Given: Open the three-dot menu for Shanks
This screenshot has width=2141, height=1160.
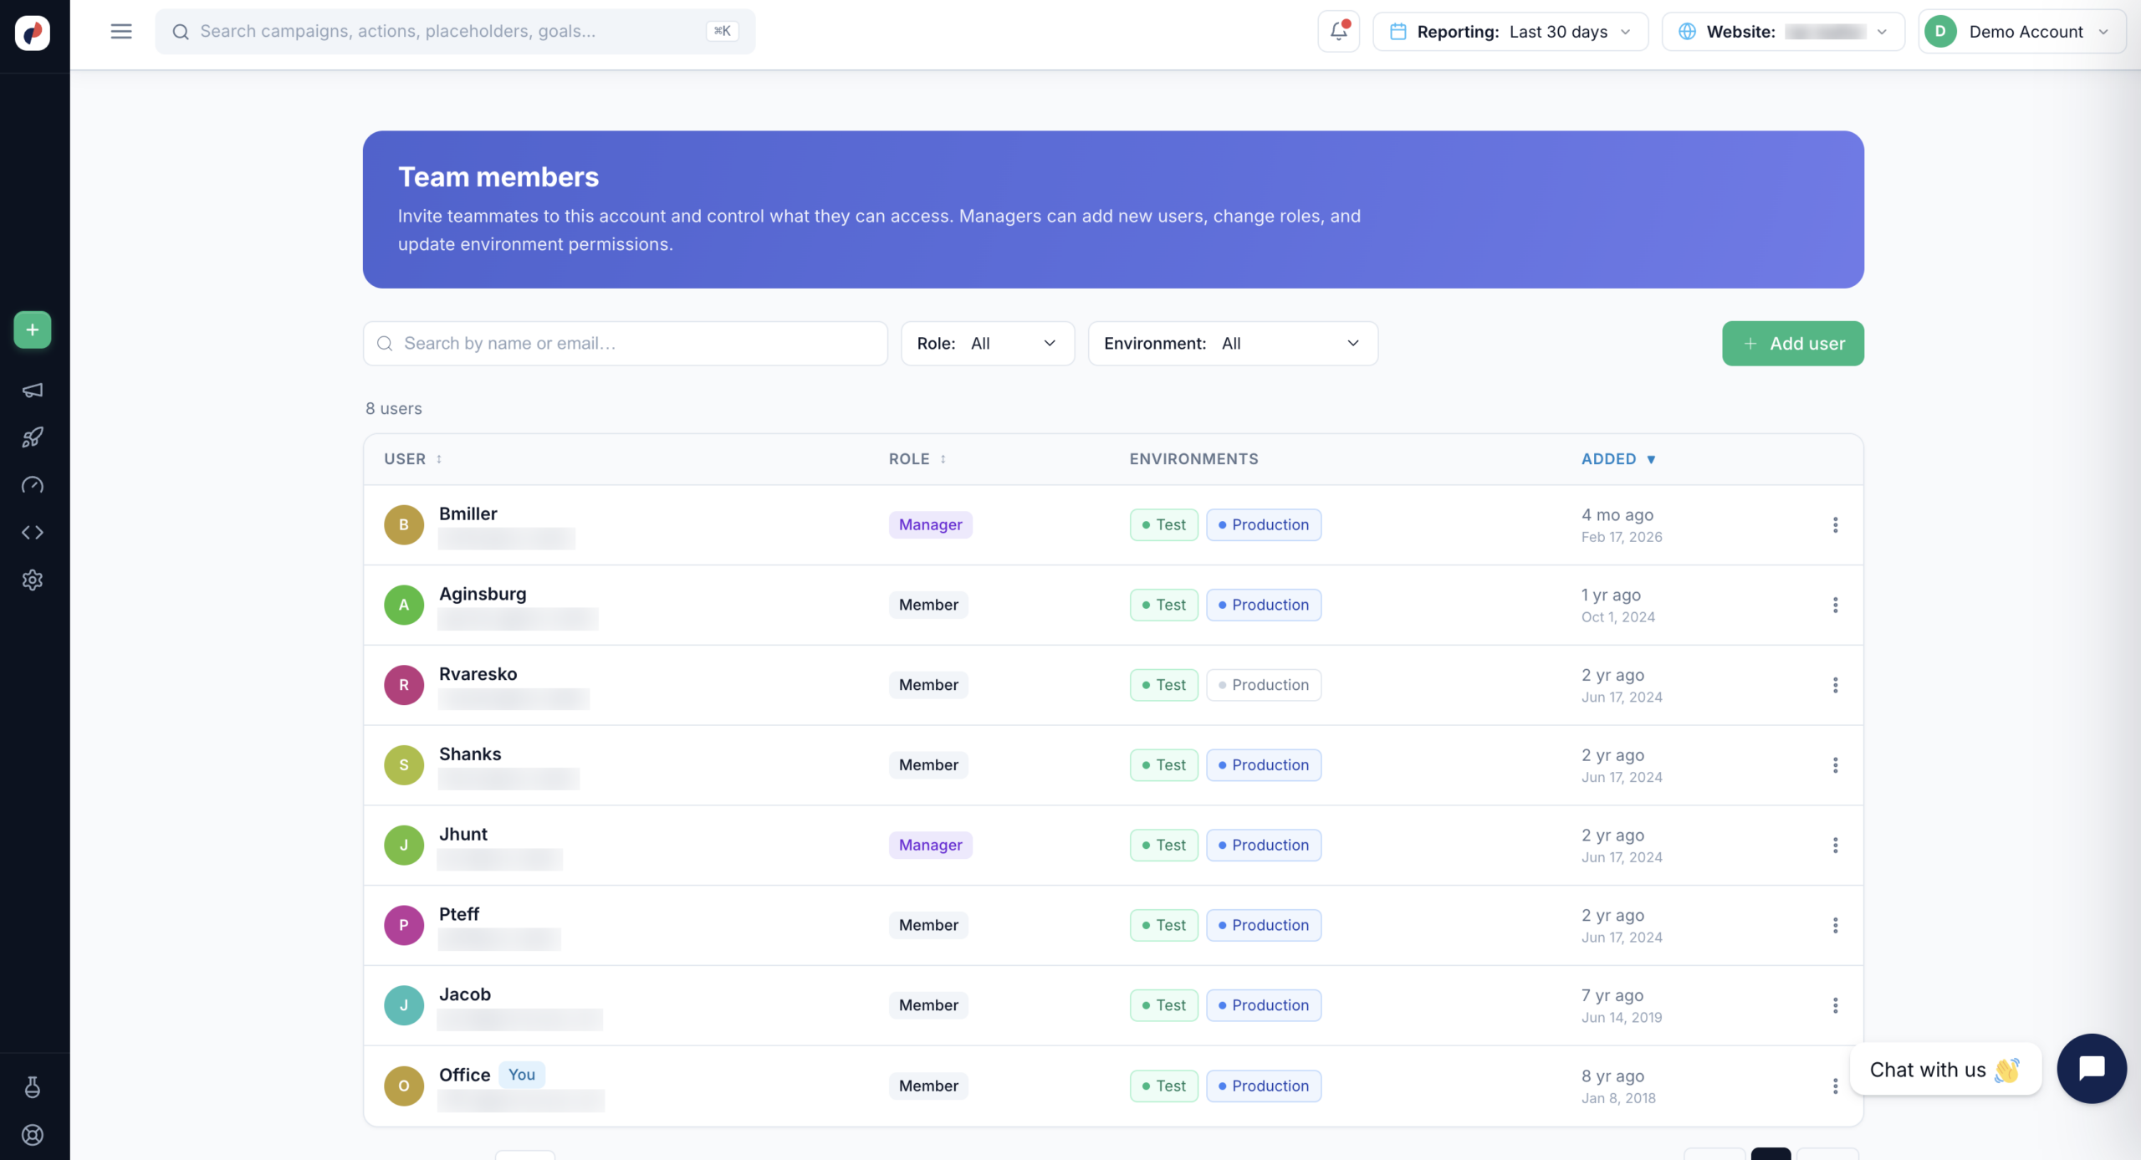Looking at the screenshot, I should [x=1835, y=765].
